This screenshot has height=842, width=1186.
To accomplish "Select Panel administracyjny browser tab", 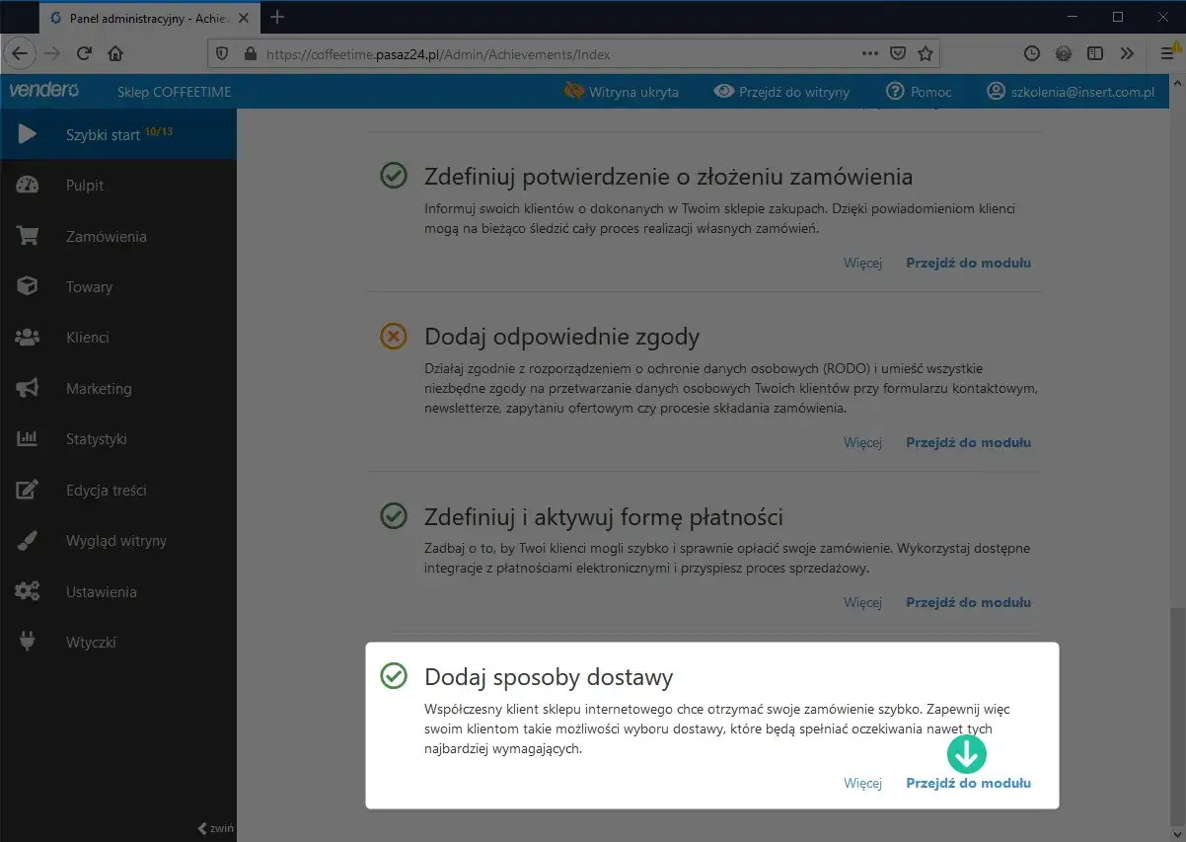I will [151, 18].
